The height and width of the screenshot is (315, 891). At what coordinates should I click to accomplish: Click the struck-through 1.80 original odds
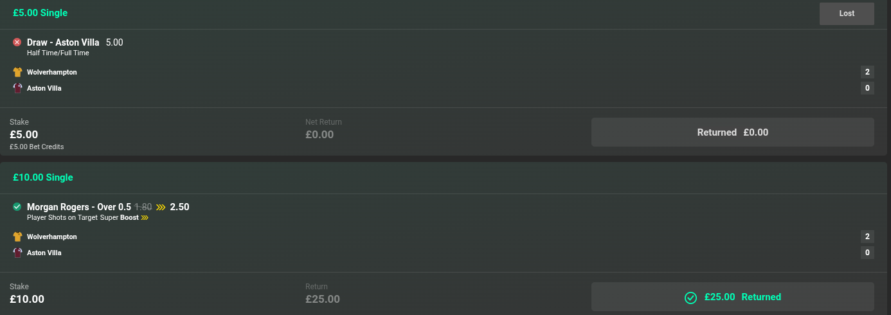[143, 207]
